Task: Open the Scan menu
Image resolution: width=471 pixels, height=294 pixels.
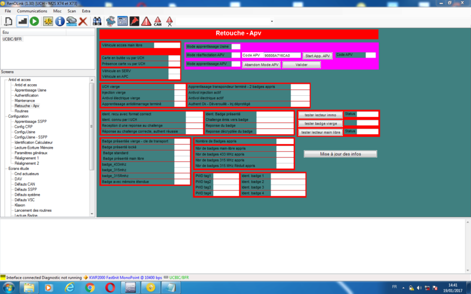Action: tap(71, 11)
